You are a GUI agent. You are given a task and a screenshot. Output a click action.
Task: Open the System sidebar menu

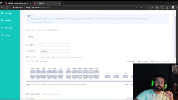pyautogui.click(x=10, y=35)
